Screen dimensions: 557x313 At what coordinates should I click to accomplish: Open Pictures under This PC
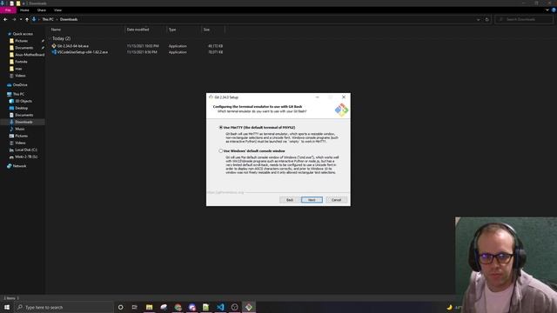click(21, 136)
